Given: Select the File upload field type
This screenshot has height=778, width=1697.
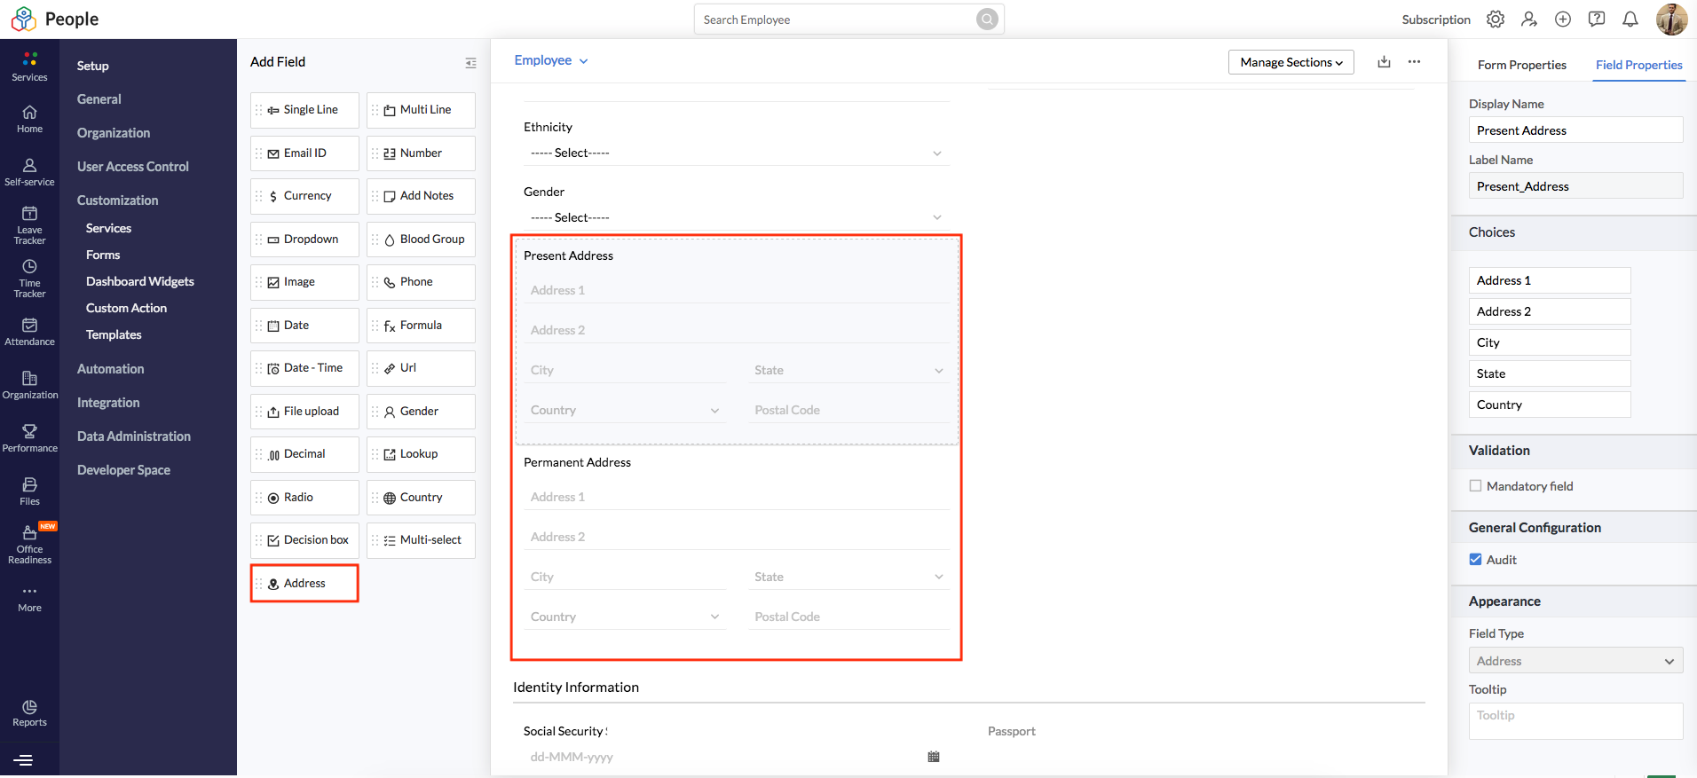Looking at the screenshot, I should tap(304, 412).
